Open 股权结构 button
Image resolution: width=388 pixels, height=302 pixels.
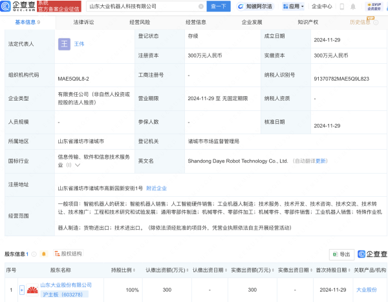(69, 254)
